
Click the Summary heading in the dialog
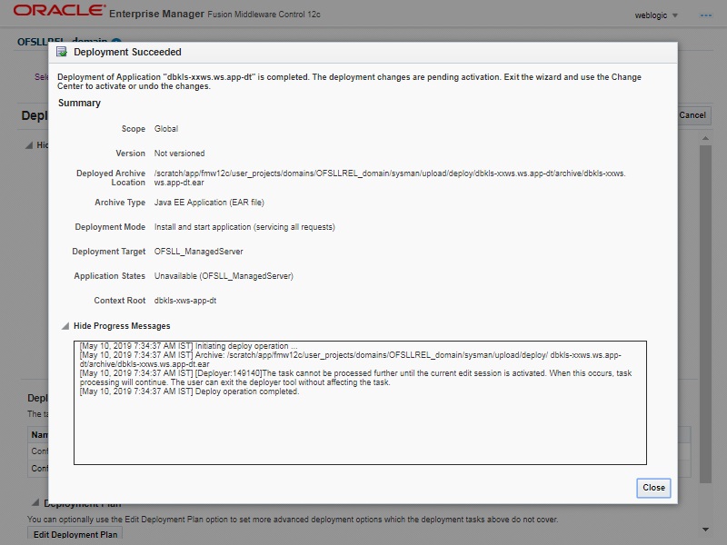click(79, 103)
